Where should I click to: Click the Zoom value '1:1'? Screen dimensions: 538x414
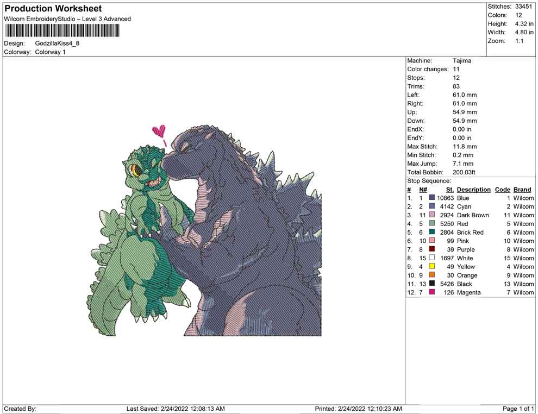520,41
